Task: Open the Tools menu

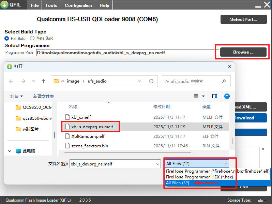Action: (x=51, y=5)
